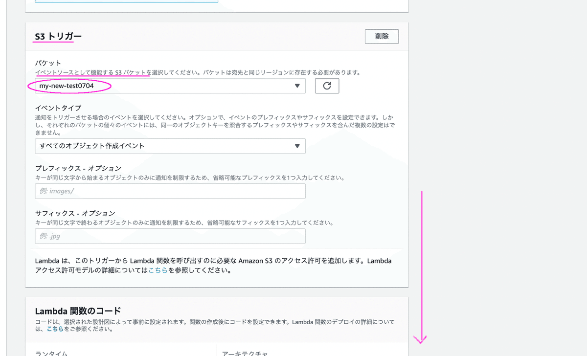Click the Lambda 関数のコード heading
Screen dimensions: 587x356
[x=78, y=311]
